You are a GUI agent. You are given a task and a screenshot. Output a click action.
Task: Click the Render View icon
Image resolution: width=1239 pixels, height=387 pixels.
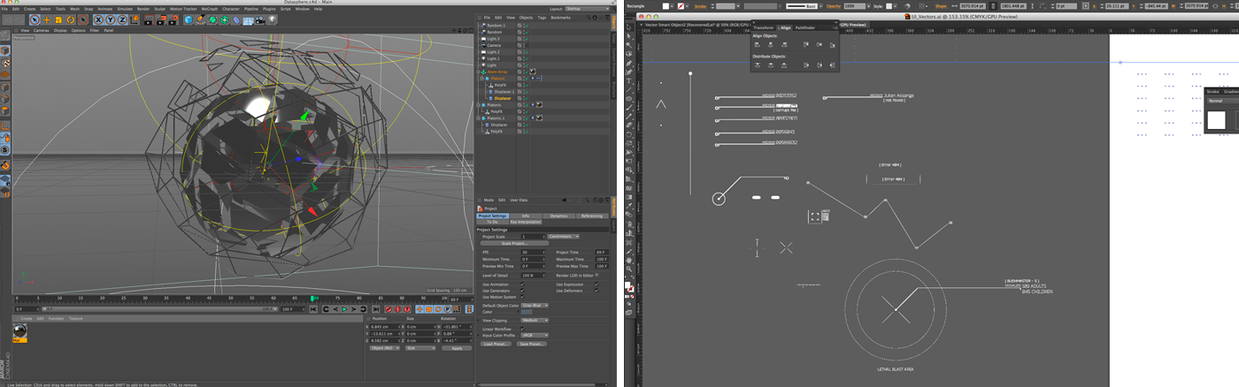[x=149, y=20]
